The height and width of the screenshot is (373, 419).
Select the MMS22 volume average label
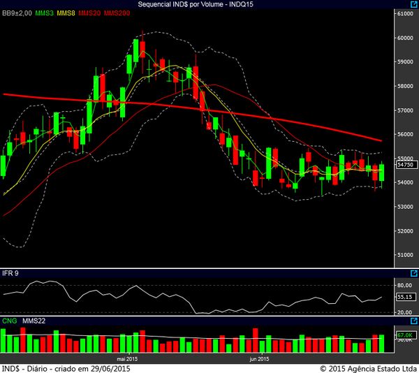[33, 321]
